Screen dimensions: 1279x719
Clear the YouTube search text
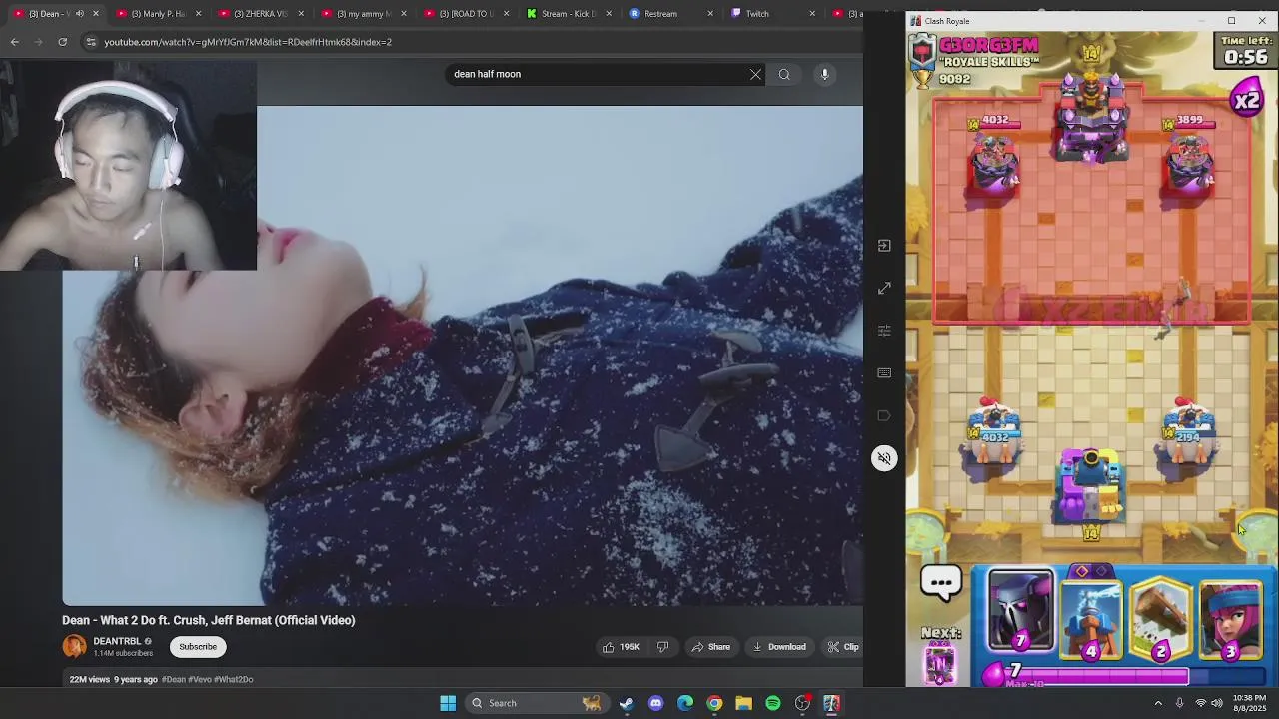point(755,74)
